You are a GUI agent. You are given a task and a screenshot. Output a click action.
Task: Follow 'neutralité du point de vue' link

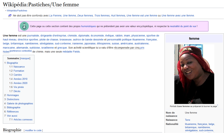[183, 26]
